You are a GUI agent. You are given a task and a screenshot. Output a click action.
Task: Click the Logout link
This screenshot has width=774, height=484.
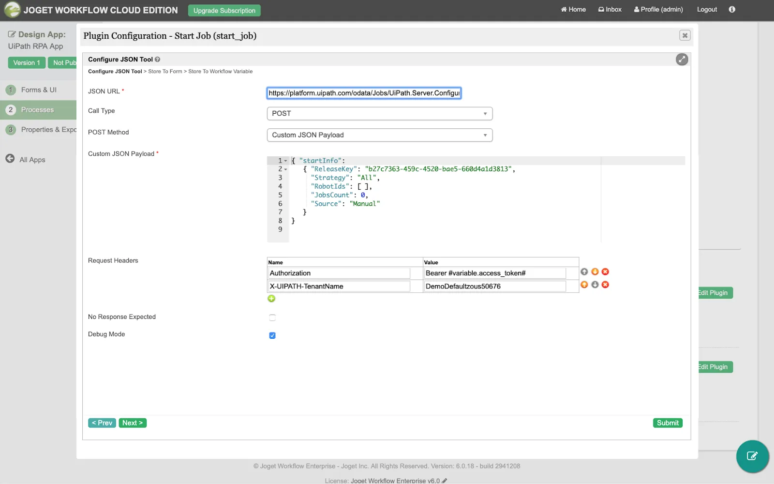pyautogui.click(x=707, y=9)
